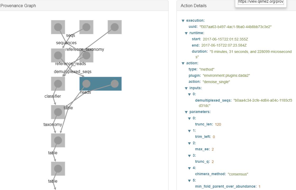Click the right node inside the highlighted blue box

pos(114,84)
